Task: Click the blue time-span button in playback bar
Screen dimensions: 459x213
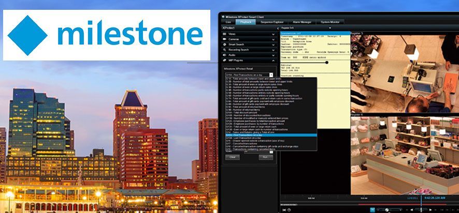Action: point(372,210)
